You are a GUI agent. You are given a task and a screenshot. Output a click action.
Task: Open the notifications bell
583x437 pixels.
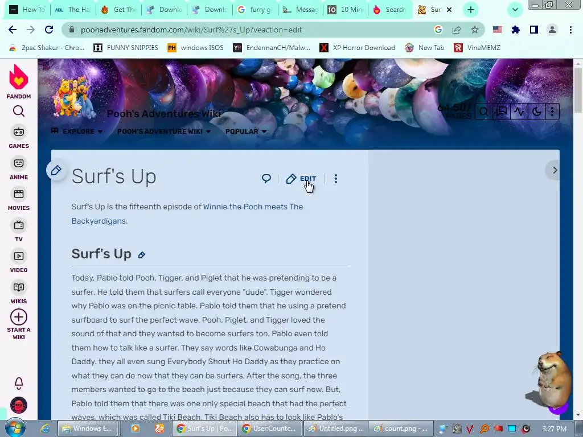[x=19, y=383]
